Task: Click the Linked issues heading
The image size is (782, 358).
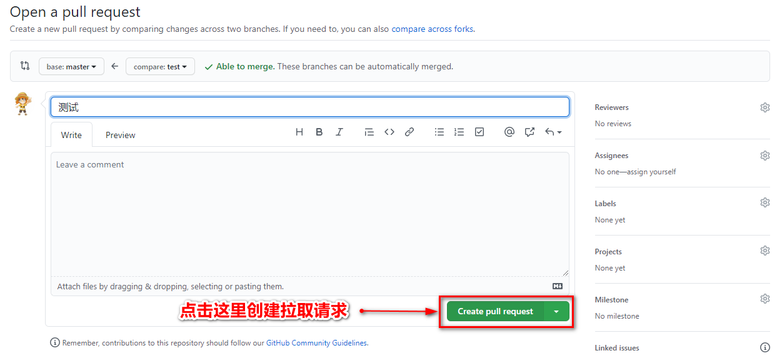Action: [617, 348]
